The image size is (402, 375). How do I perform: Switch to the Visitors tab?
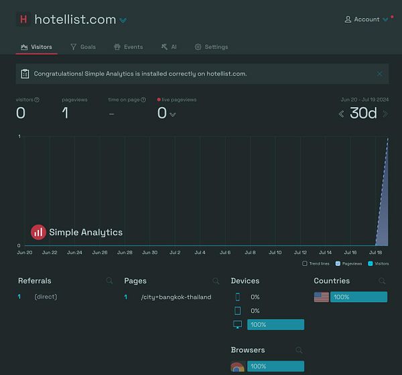(37, 47)
